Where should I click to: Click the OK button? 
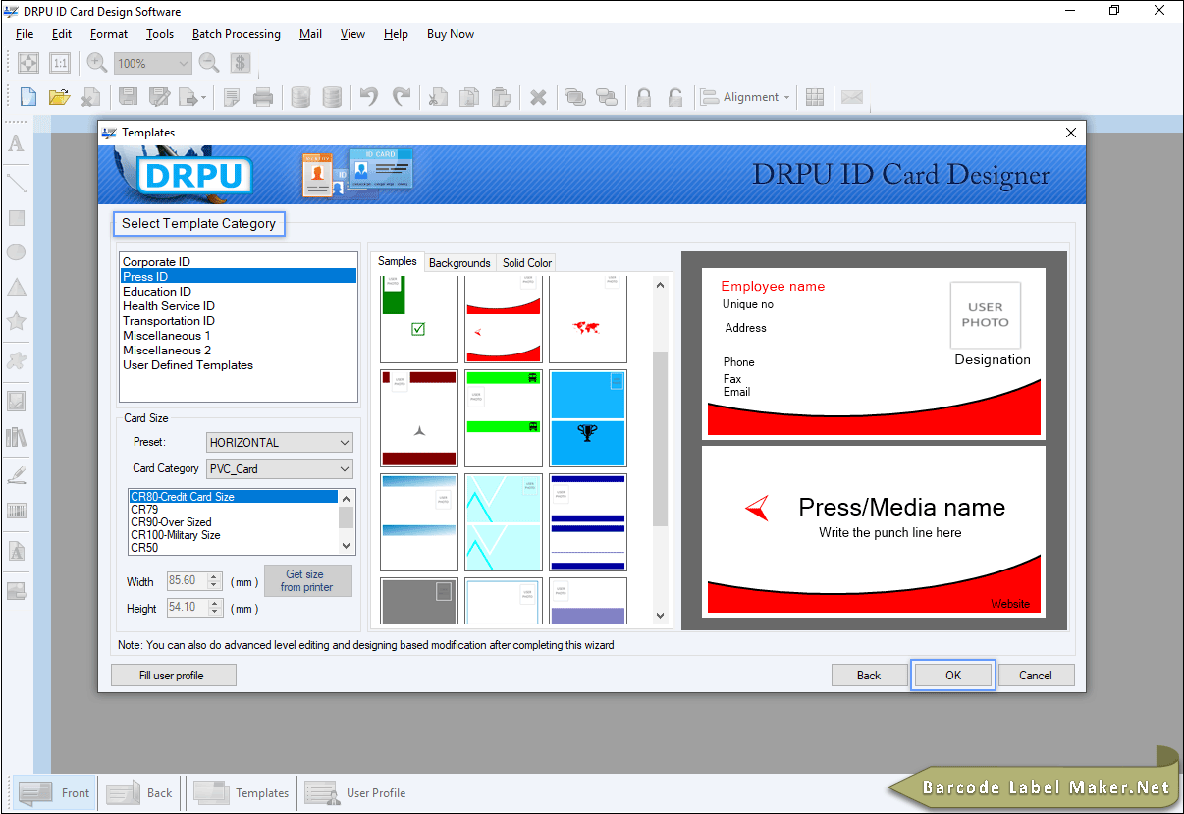pyautogui.click(x=953, y=676)
